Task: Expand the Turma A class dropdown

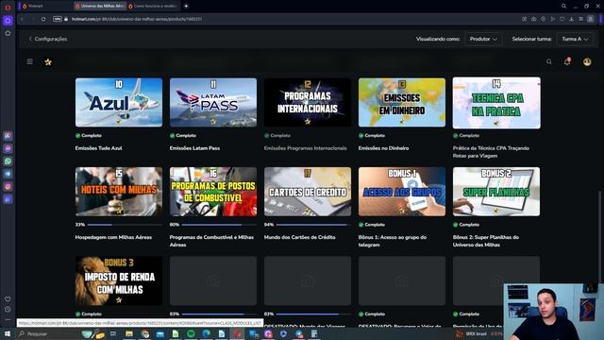Action: [x=575, y=39]
